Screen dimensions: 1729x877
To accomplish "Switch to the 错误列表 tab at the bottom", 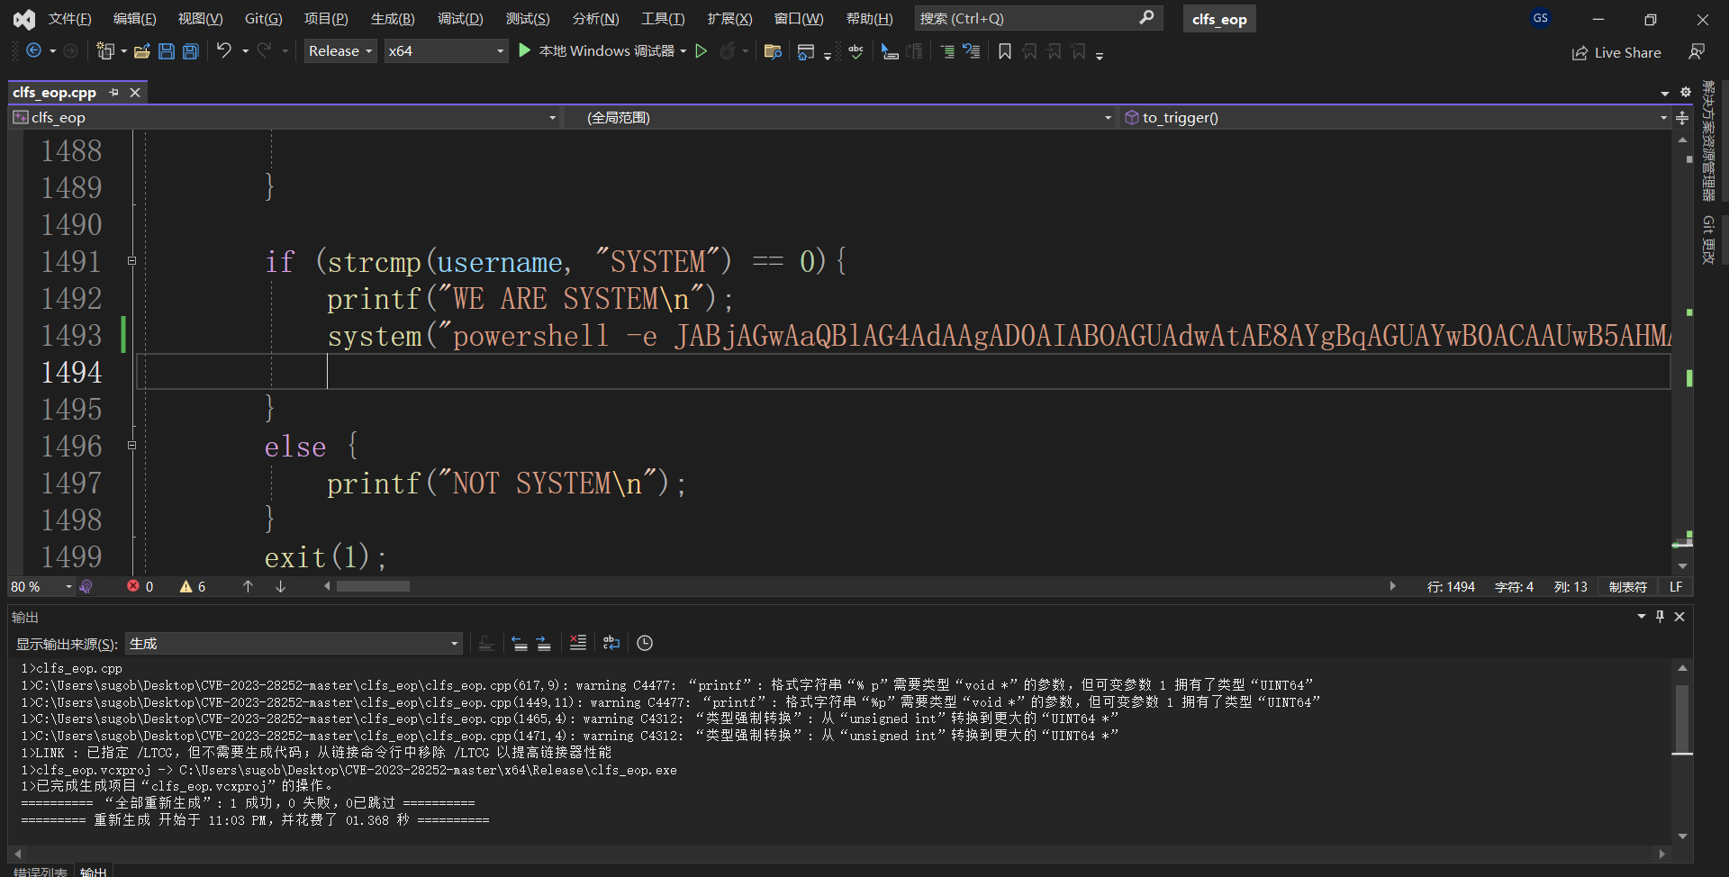I will (x=41, y=871).
